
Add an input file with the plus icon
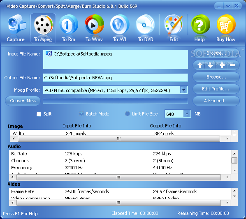coord(222,65)
